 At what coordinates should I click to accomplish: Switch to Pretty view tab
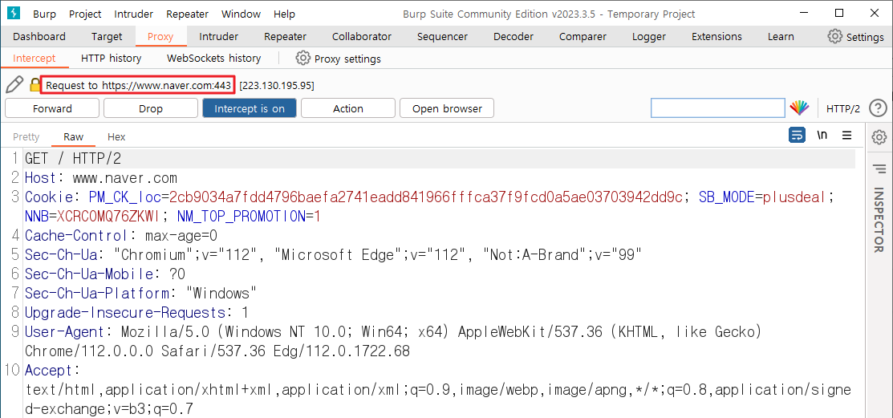click(26, 136)
